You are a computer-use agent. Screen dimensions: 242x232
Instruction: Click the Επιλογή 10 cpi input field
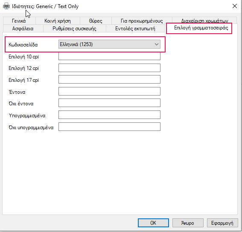click(109, 56)
